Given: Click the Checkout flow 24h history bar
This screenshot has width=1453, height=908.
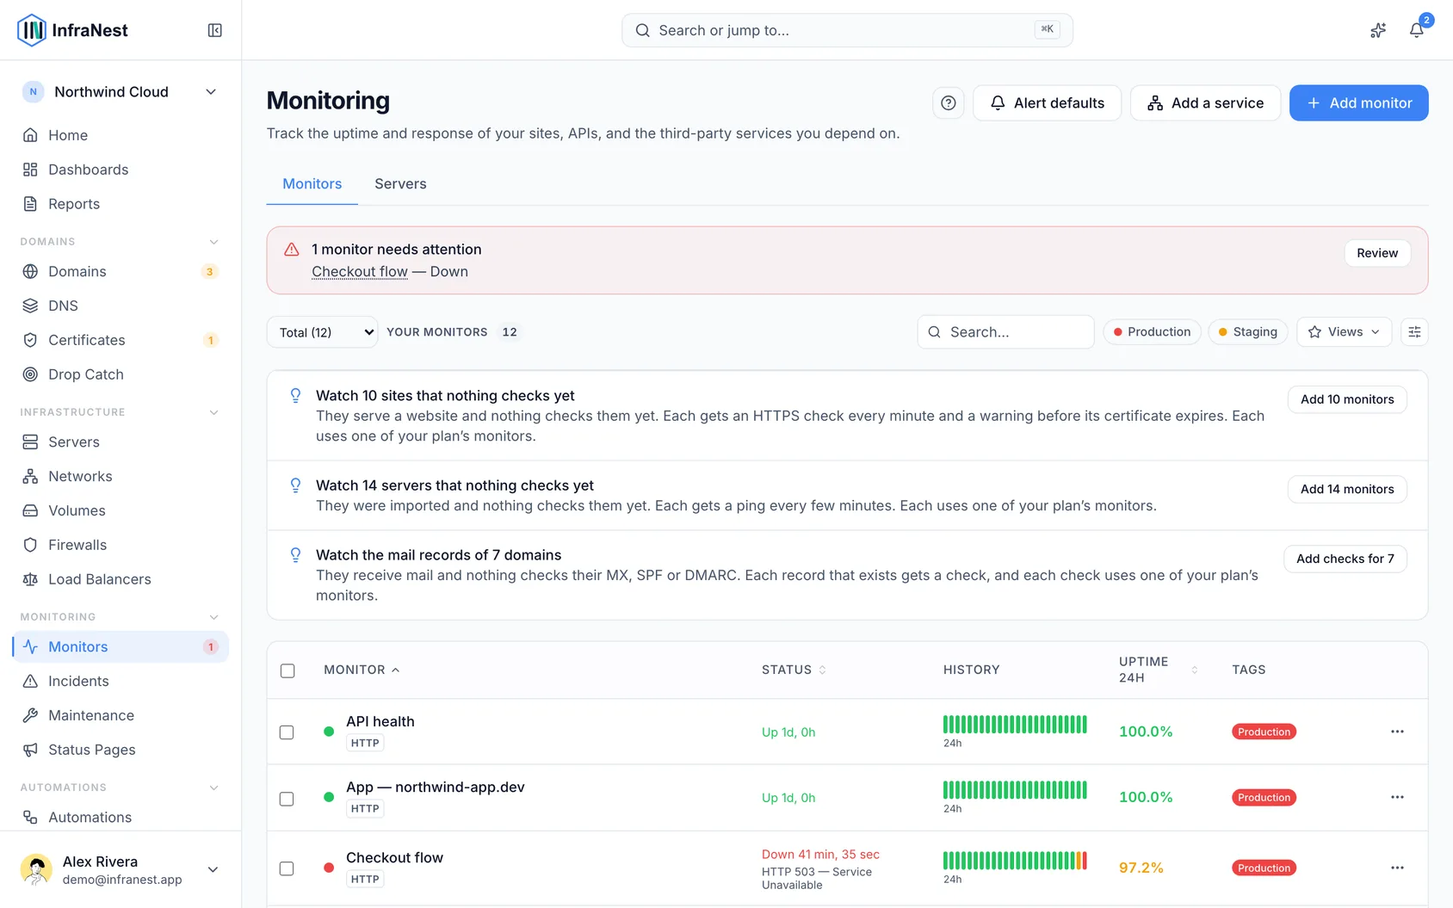Looking at the screenshot, I should point(1015,861).
